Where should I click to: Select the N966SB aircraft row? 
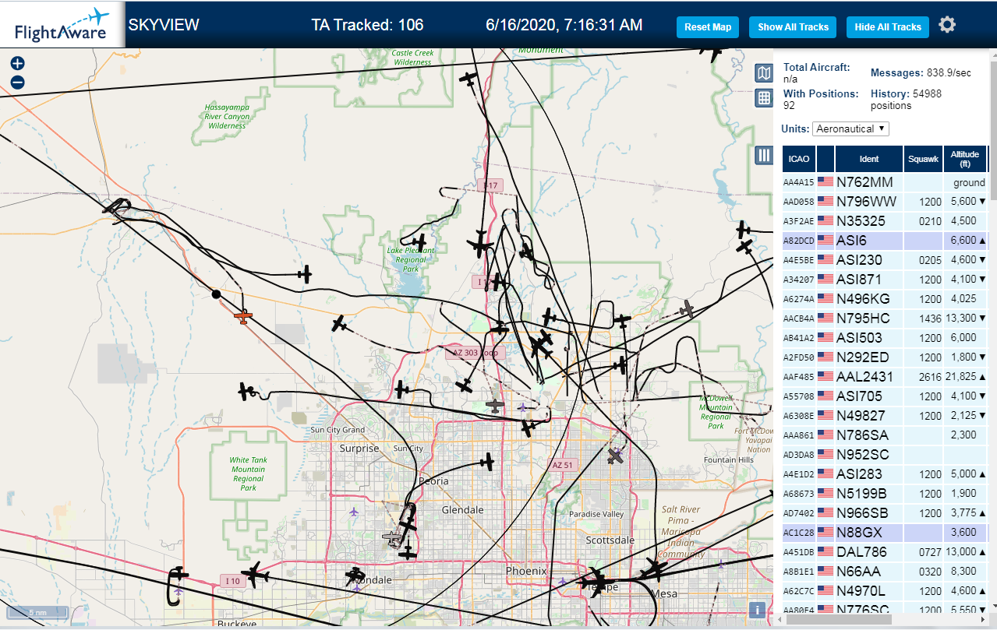[x=886, y=513]
